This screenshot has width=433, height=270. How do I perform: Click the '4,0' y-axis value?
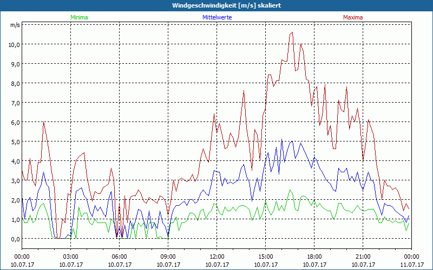[x=16, y=161]
